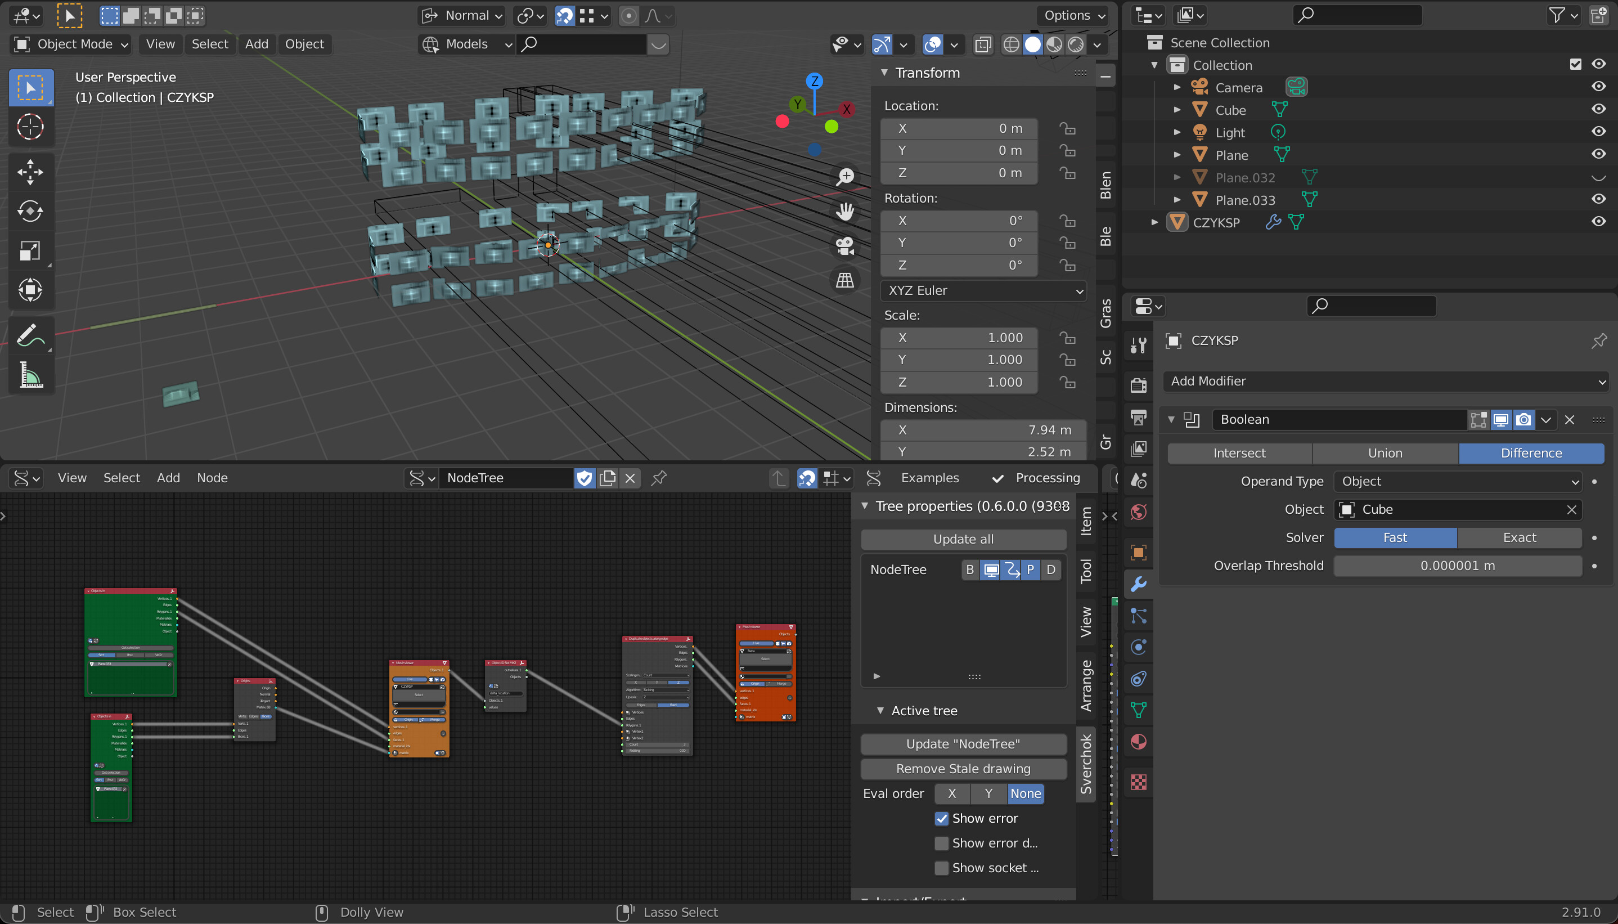1618x924 pixels.
Task: Click the Overlap Threshold value field
Action: [1458, 566]
